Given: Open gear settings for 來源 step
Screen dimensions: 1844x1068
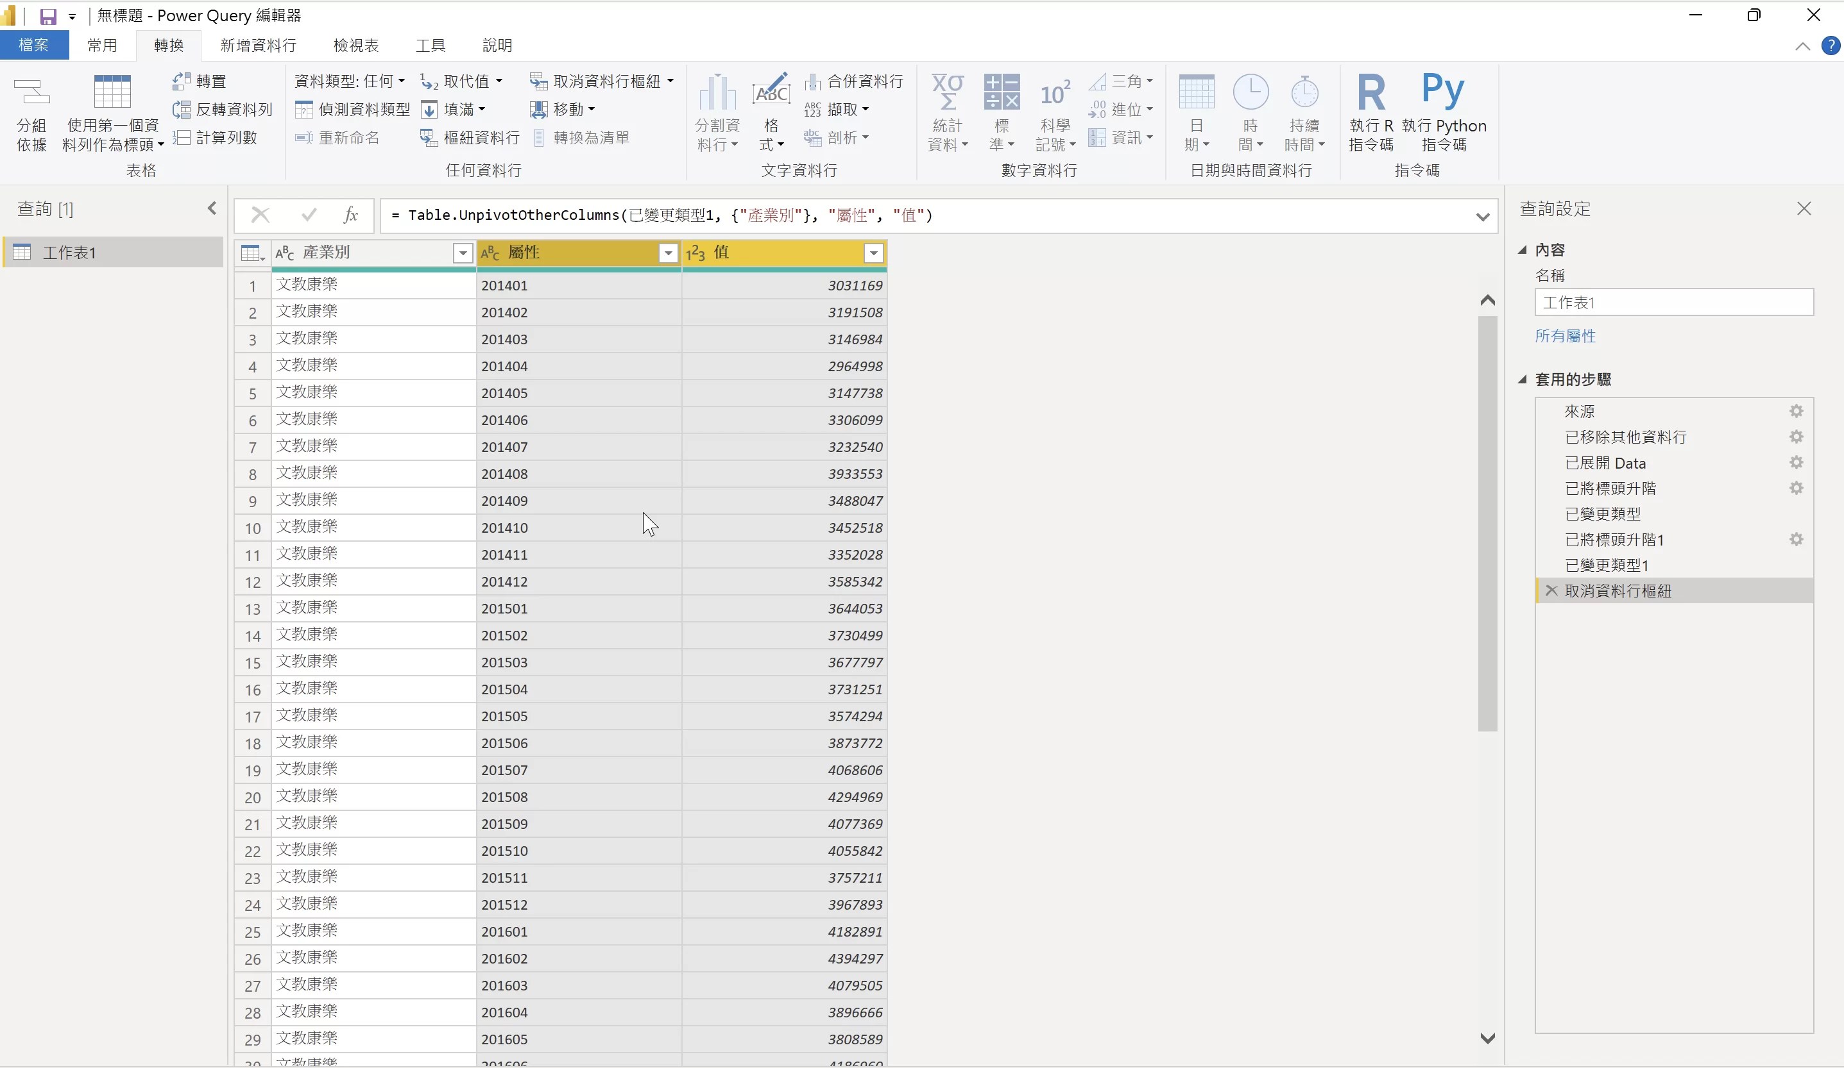Looking at the screenshot, I should [x=1796, y=412].
